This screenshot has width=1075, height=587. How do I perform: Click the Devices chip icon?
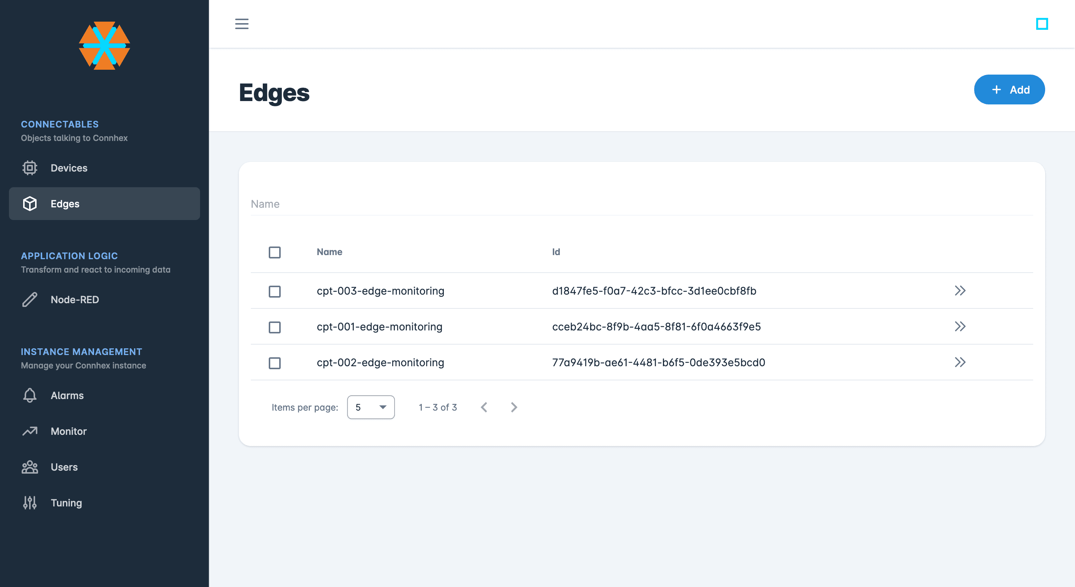click(x=29, y=168)
